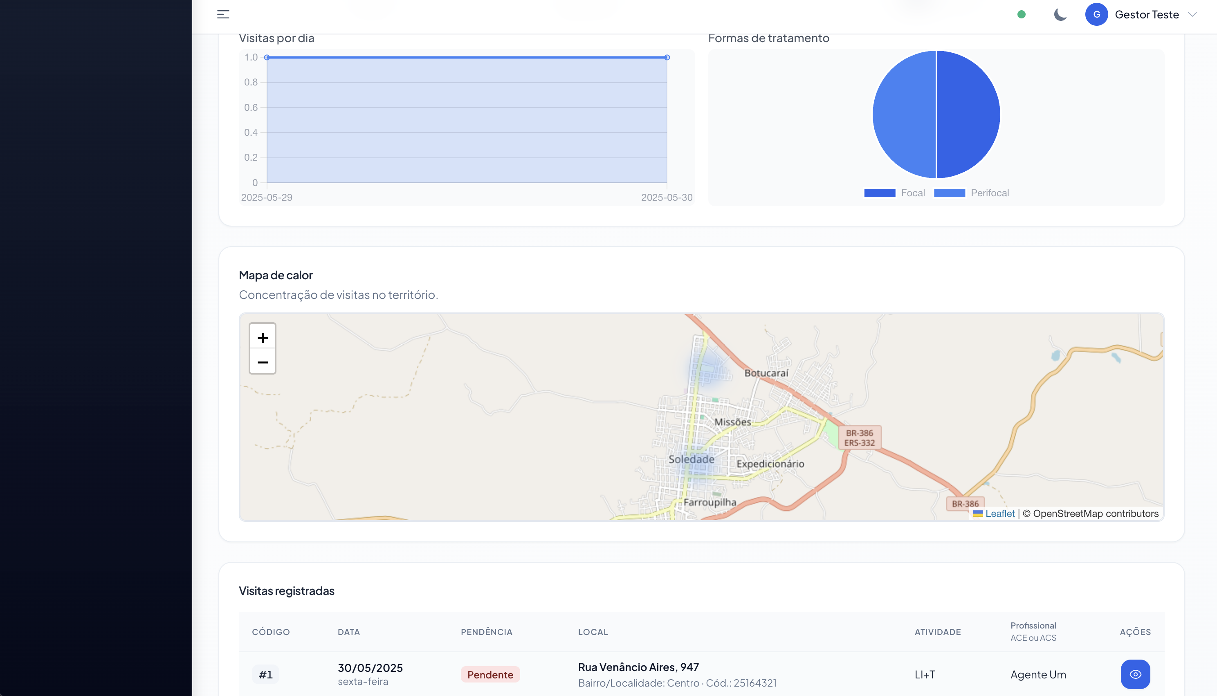Click the green online status indicator
This screenshot has height=696, width=1217.
pos(1021,14)
